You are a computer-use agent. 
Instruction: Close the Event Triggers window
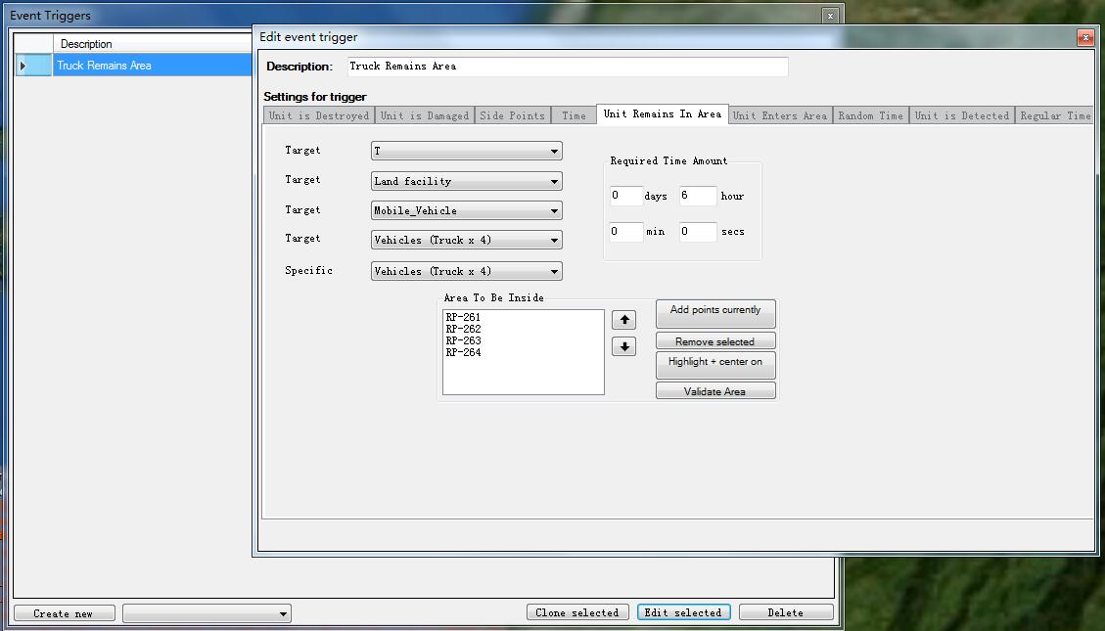pos(830,16)
